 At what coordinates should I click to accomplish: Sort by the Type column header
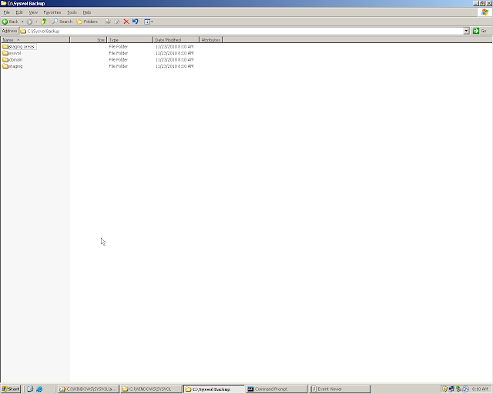130,40
